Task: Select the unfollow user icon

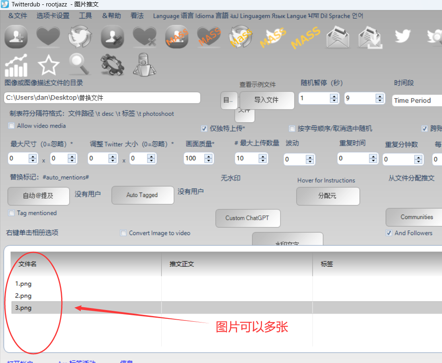Action: (x=113, y=37)
